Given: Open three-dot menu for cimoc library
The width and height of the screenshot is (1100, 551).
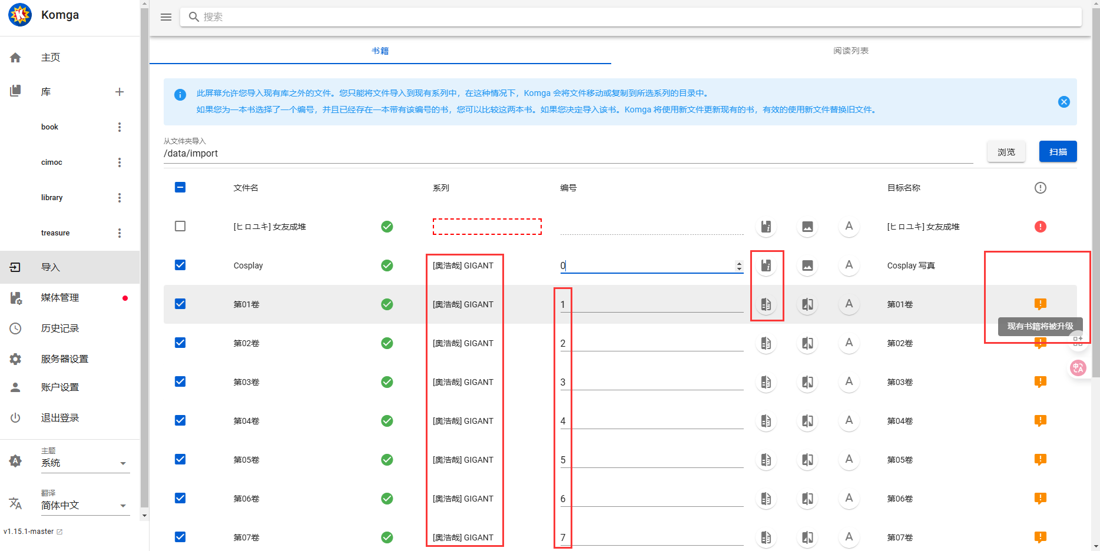Looking at the screenshot, I should tap(120, 162).
